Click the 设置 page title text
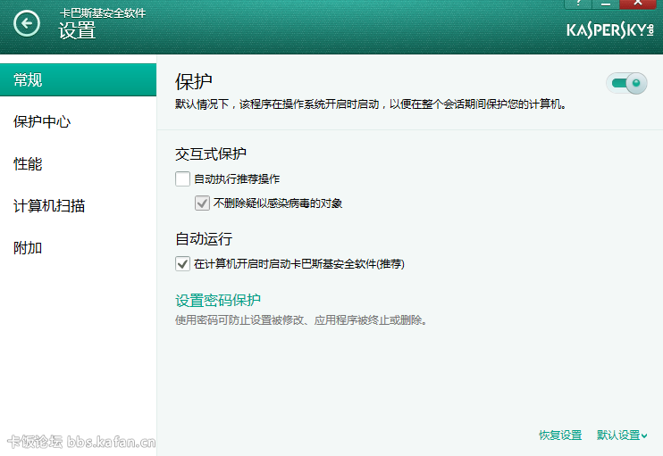 click(x=77, y=31)
